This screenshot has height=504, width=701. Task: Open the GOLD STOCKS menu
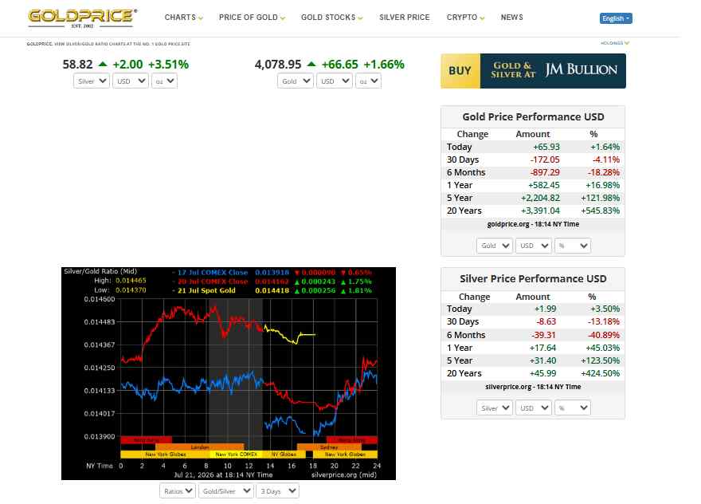[331, 18]
